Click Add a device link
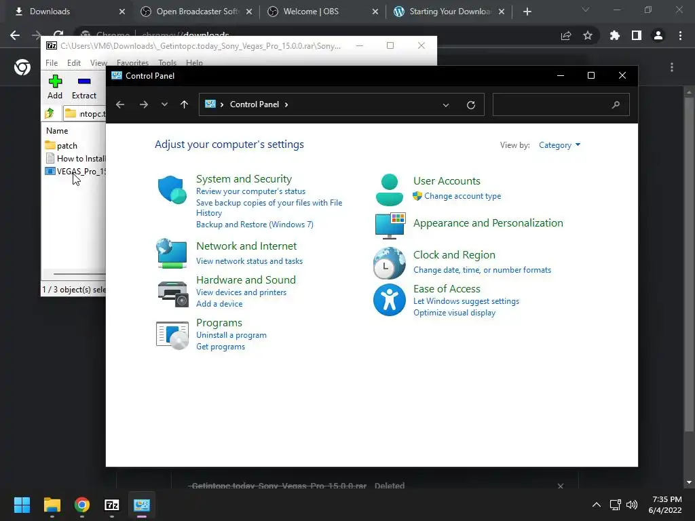The height and width of the screenshot is (521, 695). click(x=219, y=304)
